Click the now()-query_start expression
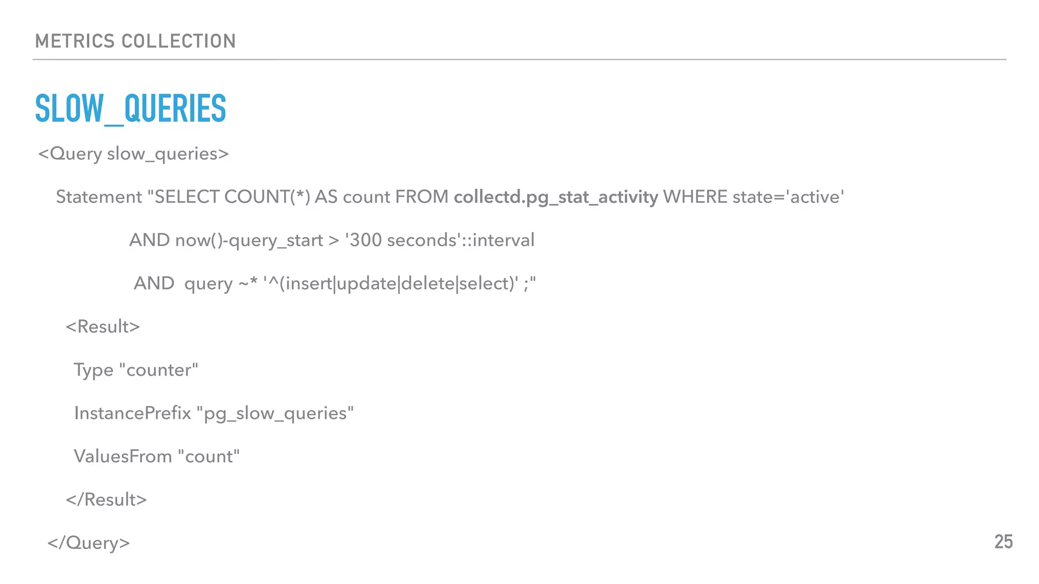This screenshot has width=1039, height=584. 249,240
